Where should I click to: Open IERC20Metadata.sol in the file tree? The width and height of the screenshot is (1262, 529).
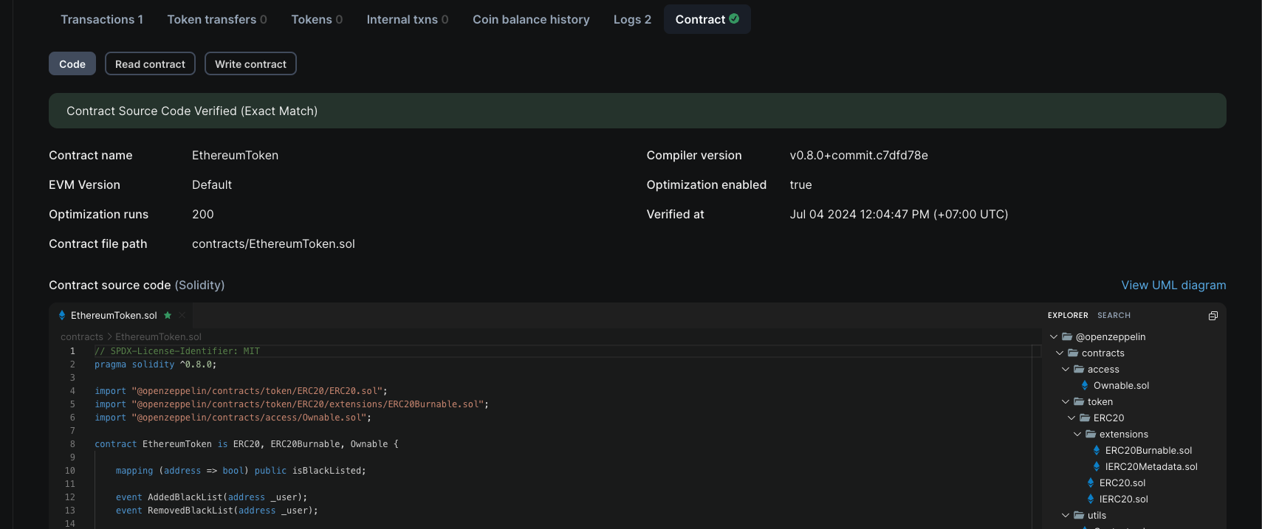[x=1151, y=466]
